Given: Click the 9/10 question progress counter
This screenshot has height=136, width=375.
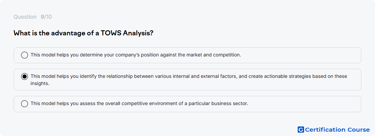Looking at the screenshot, I should 46,17.
